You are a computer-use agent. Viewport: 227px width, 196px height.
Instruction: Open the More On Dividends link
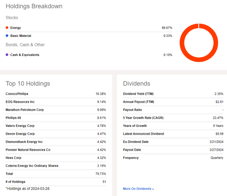[138, 189]
